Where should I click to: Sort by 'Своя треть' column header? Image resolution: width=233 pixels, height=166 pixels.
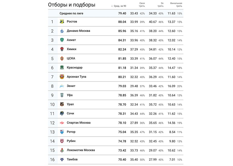click(x=142, y=5)
